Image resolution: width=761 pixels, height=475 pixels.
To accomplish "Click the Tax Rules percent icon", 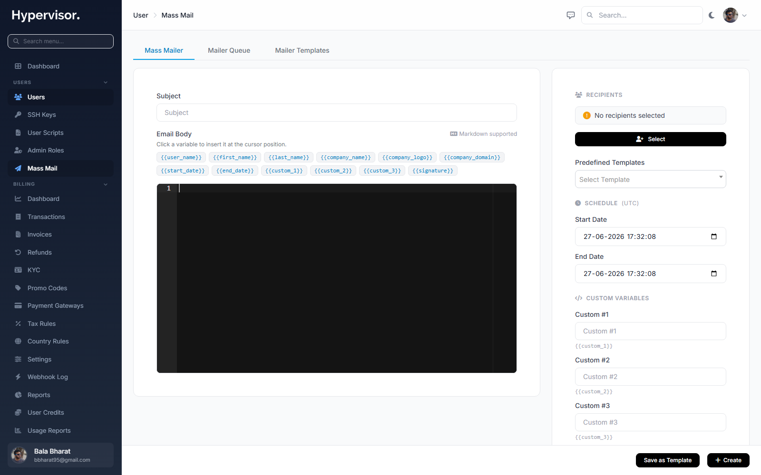I will tap(18, 323).
